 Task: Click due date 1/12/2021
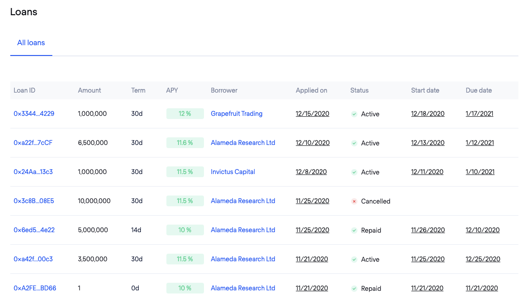(x=479, y=143)
